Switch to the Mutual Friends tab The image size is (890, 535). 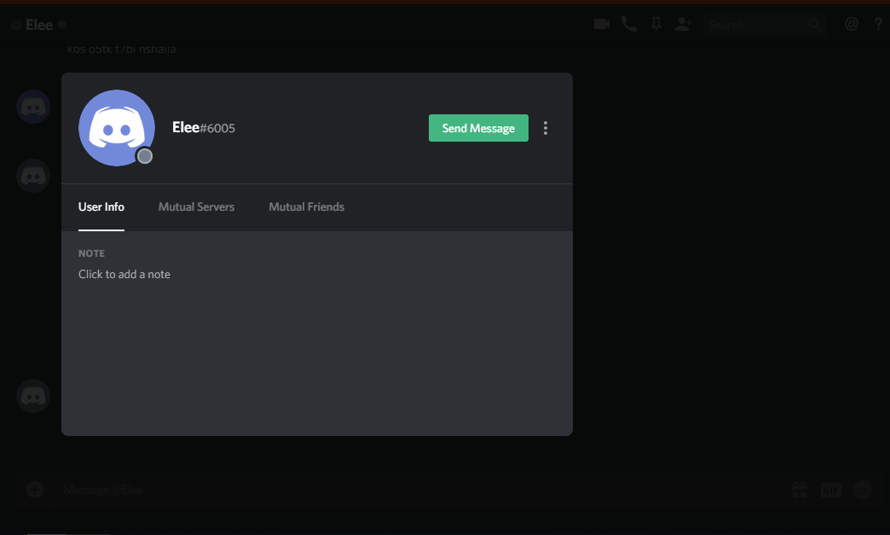click(307, 206)
